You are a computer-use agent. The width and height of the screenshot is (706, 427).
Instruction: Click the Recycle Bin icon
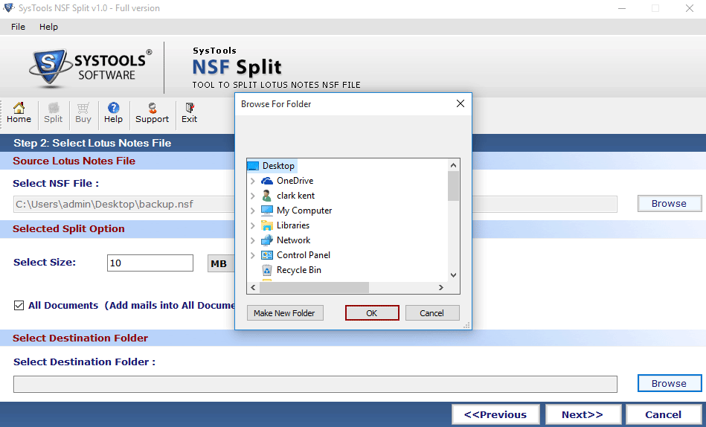tap(267, 270)
